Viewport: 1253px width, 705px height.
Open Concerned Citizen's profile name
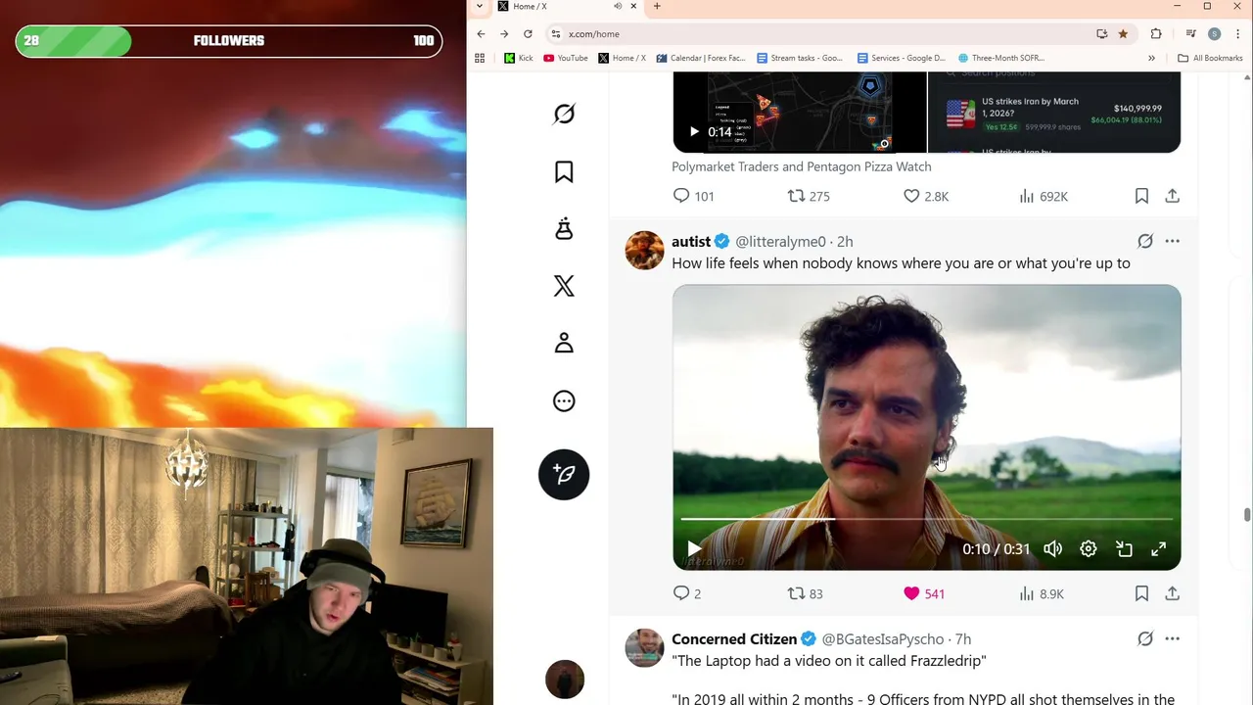click(x=734, y=639)
